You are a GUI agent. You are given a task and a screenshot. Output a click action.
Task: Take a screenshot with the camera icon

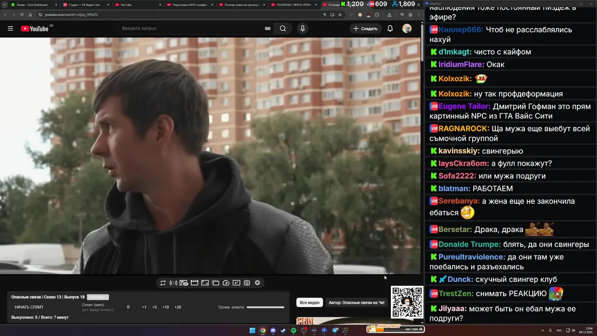click(247, 283)
